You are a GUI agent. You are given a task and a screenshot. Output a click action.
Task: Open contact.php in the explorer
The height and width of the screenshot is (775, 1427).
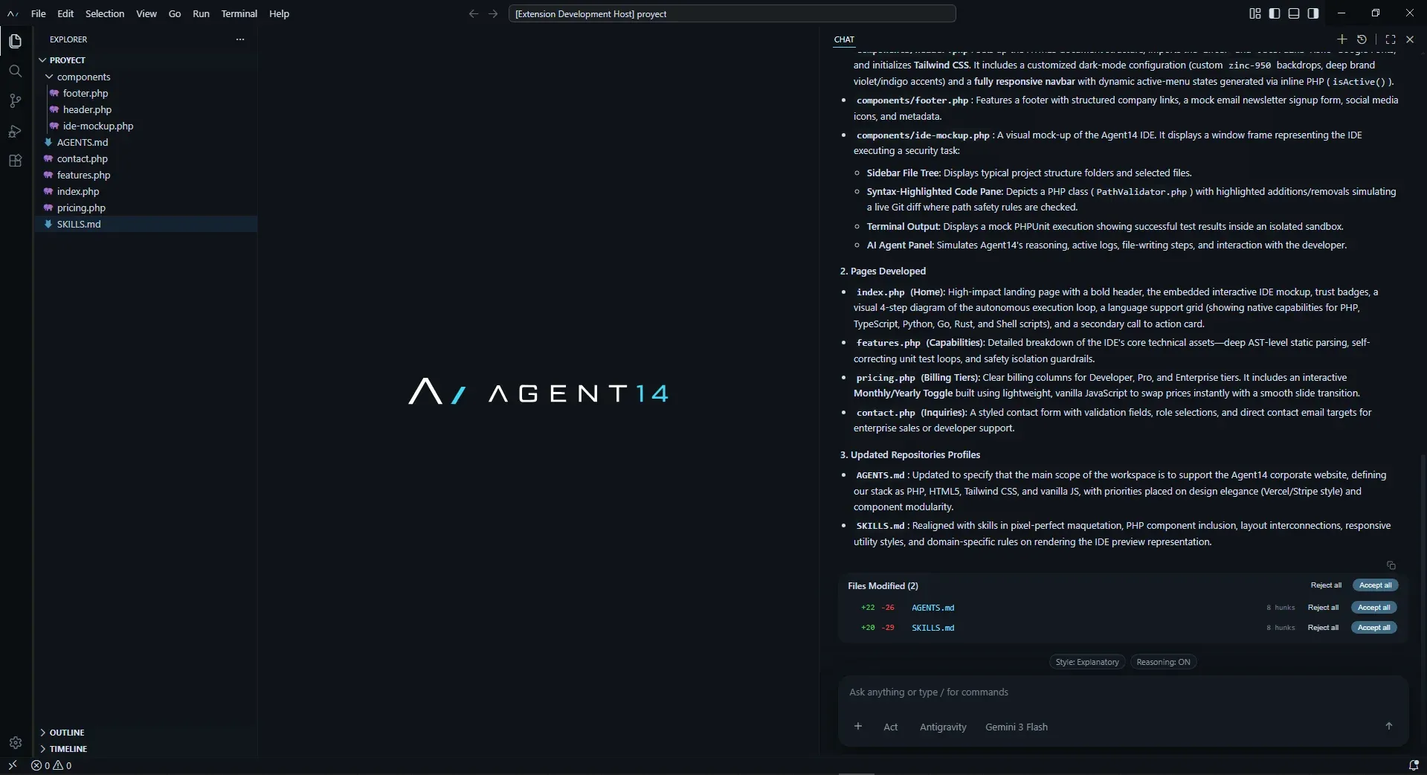(x=146, y=158)
